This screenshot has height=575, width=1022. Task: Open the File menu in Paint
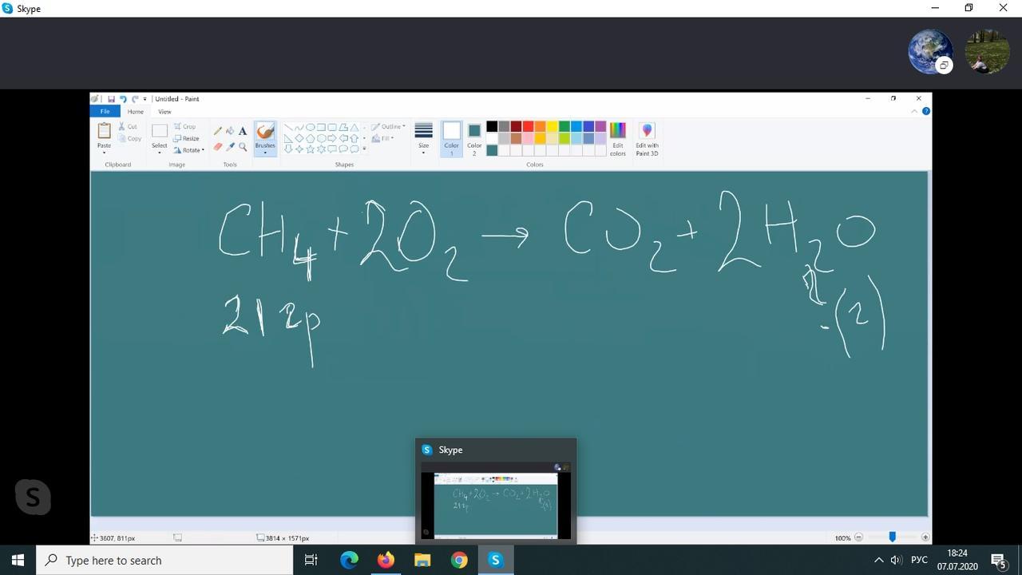105,111
